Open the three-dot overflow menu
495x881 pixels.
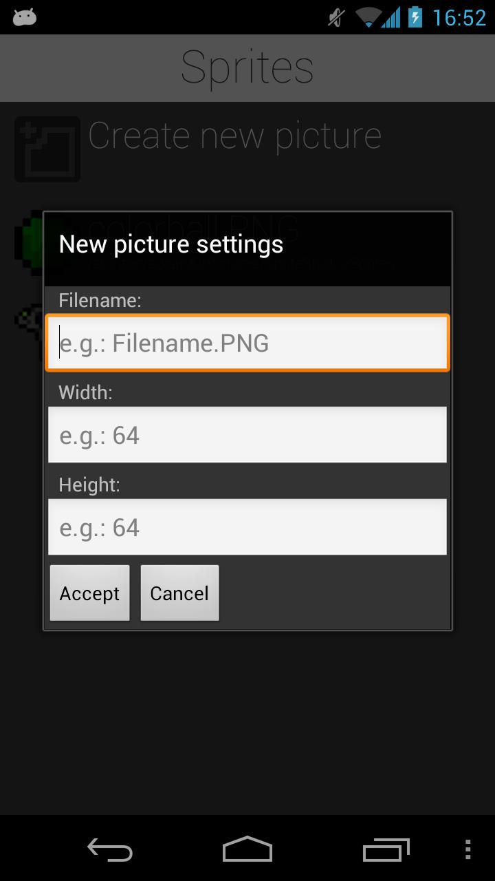pyautogui.click(x=468, y=849)
